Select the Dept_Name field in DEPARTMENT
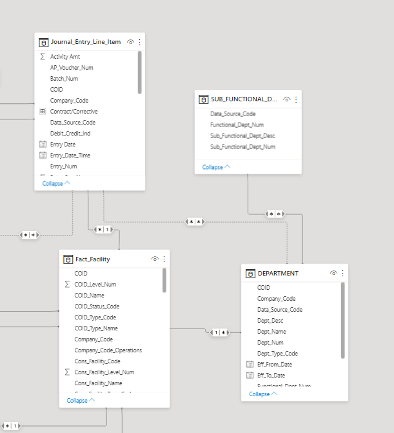Viewport: 394px width, 433px height. pyautogui.click(x=271, y=332)
